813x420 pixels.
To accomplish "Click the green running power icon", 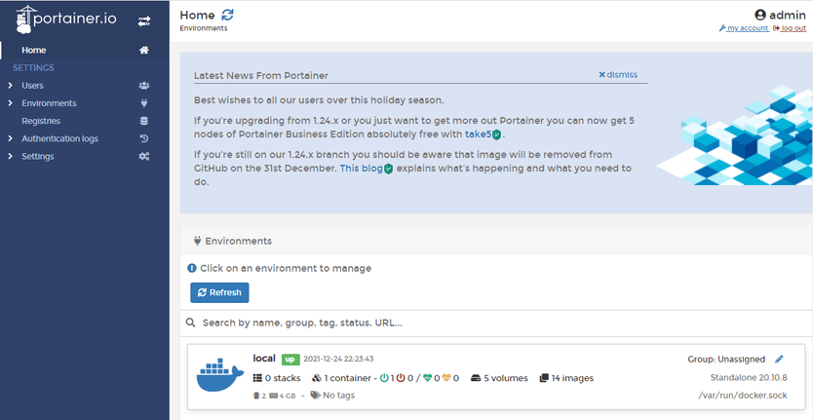I will (x=384, y=378).
